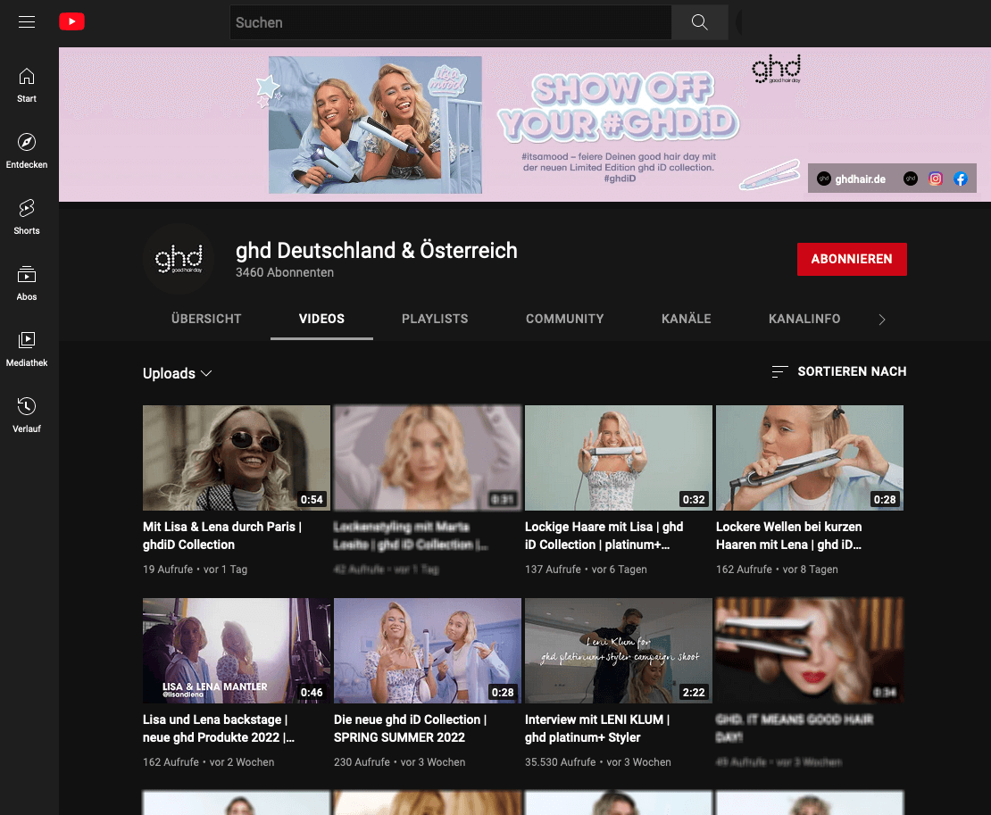This screenshot has height=815, width=991.
Task: Open thumbnail Lisa und Lena backstage
Action: tap(237, 651)
